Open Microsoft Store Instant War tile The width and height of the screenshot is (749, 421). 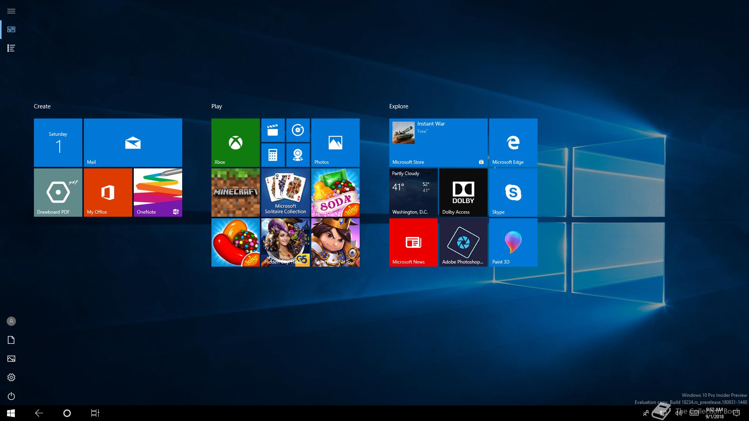pos(438,143)
